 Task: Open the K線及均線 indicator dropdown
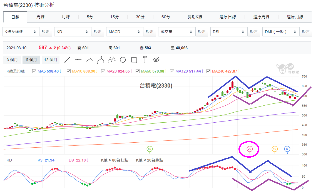(x=21, y=32)
